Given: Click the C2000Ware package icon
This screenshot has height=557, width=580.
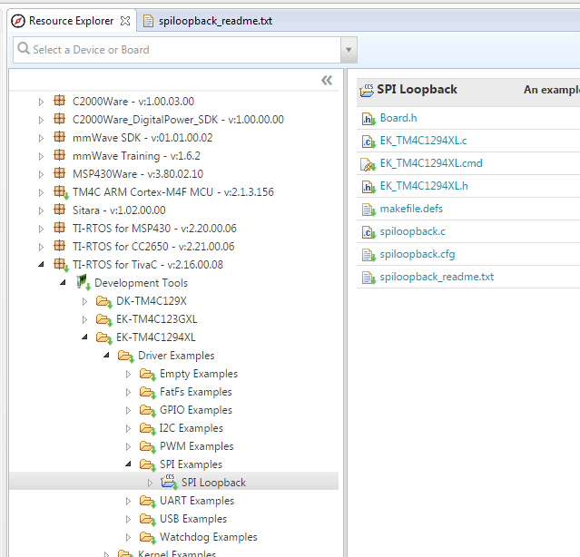Looking at the screenshot, I should pos(60,101).
